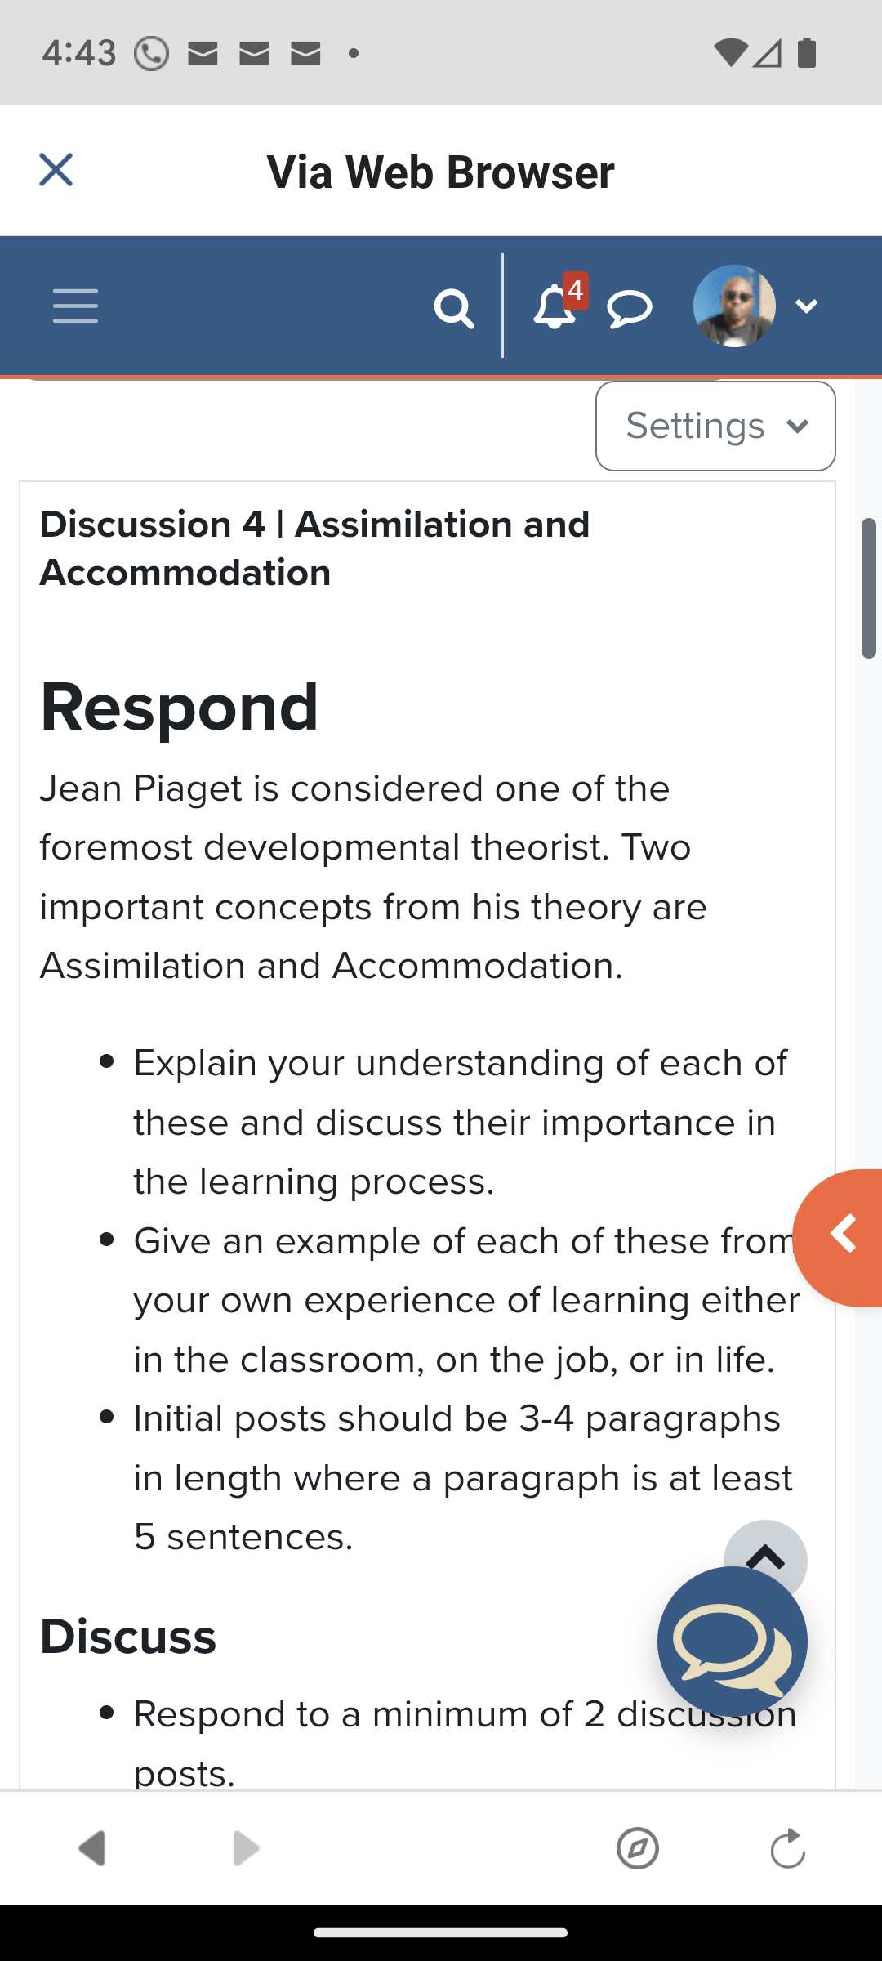Tap the Respond heading text
The width and height of the screenshot is (882, 1961).
point(179,707)
